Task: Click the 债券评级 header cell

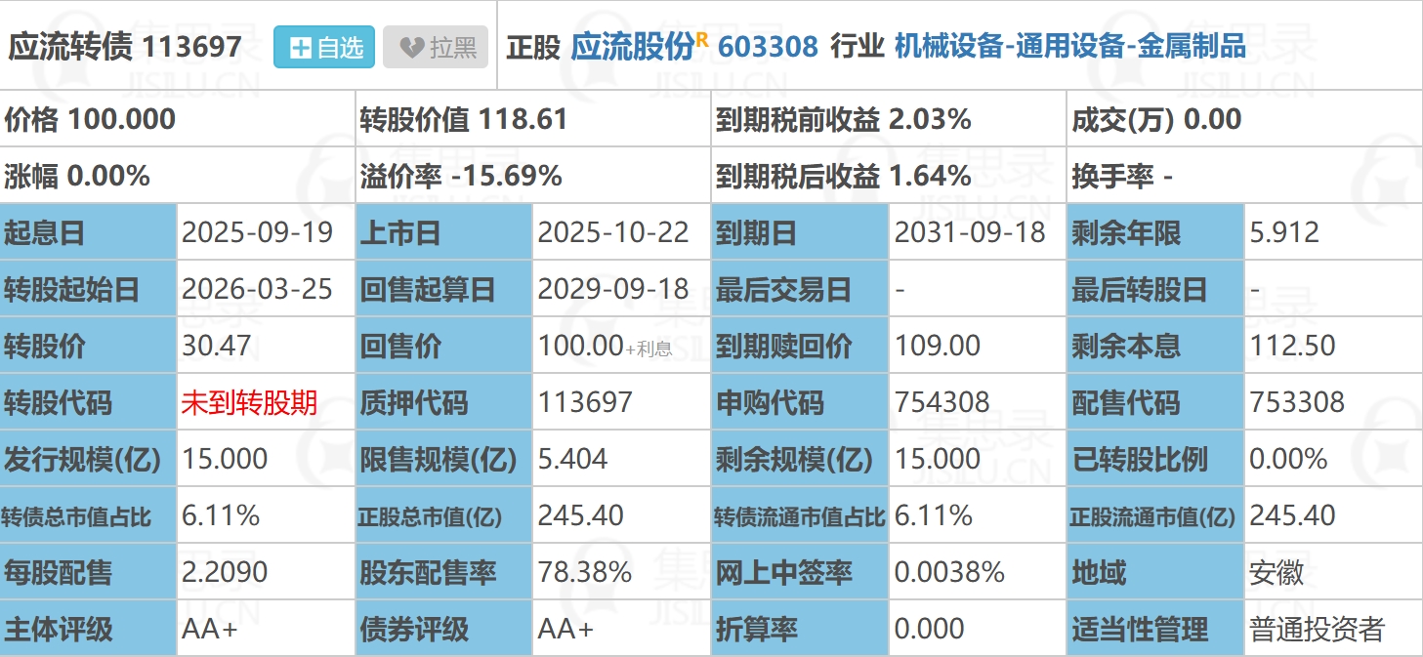Action: 443,629
